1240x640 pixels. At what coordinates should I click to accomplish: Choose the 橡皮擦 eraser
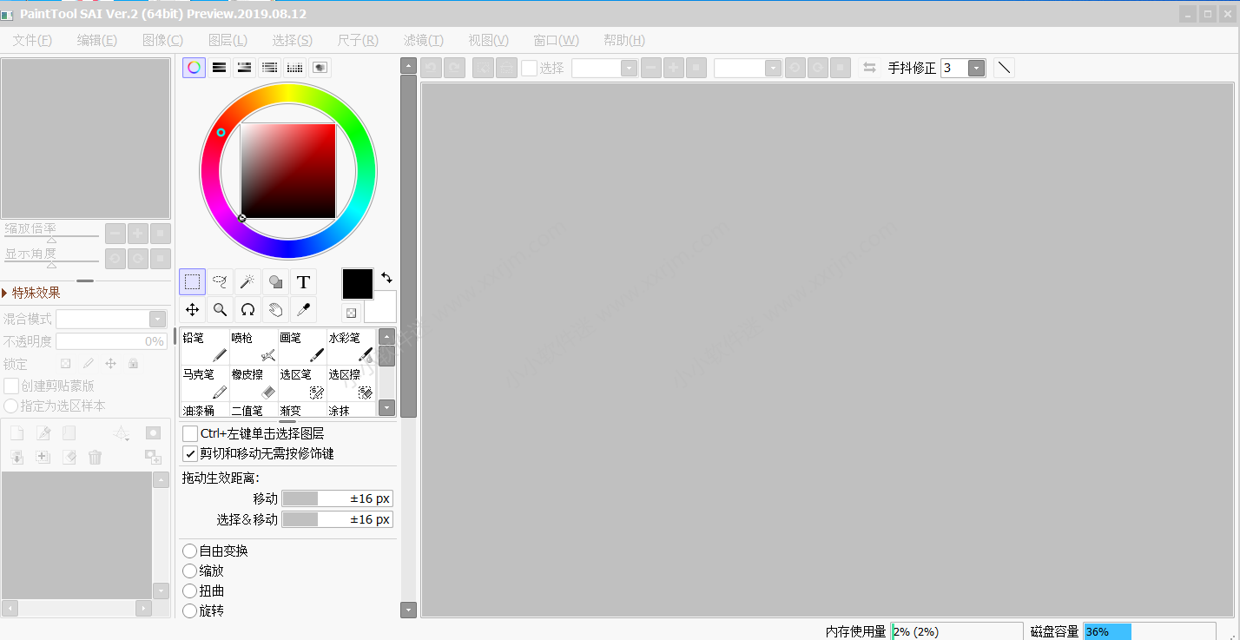click(x=254, y=383)
